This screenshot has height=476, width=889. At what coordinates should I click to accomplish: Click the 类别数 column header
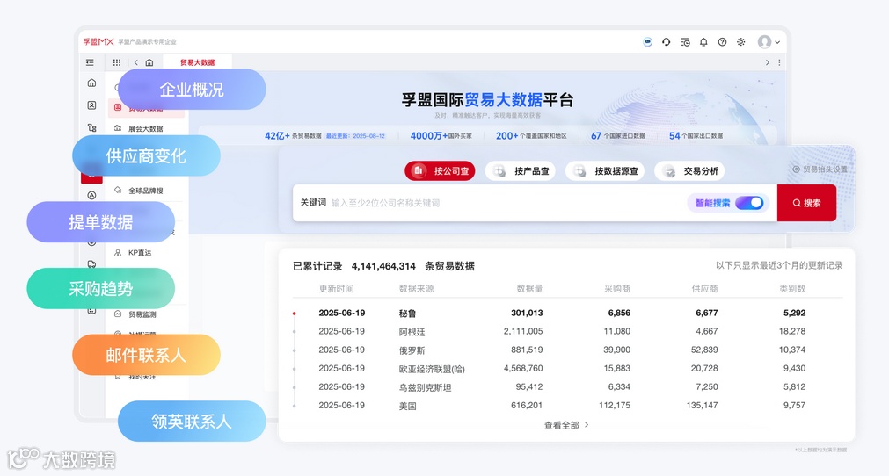point(792,289)
